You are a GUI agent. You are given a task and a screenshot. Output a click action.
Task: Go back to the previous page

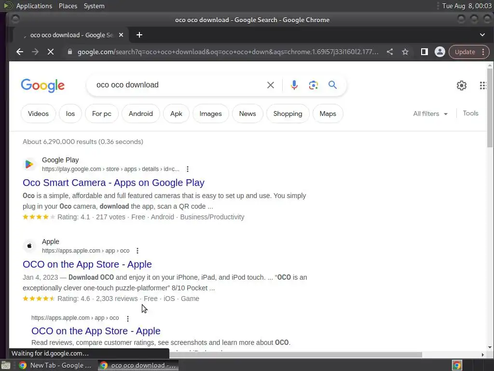tap(19, 52)
